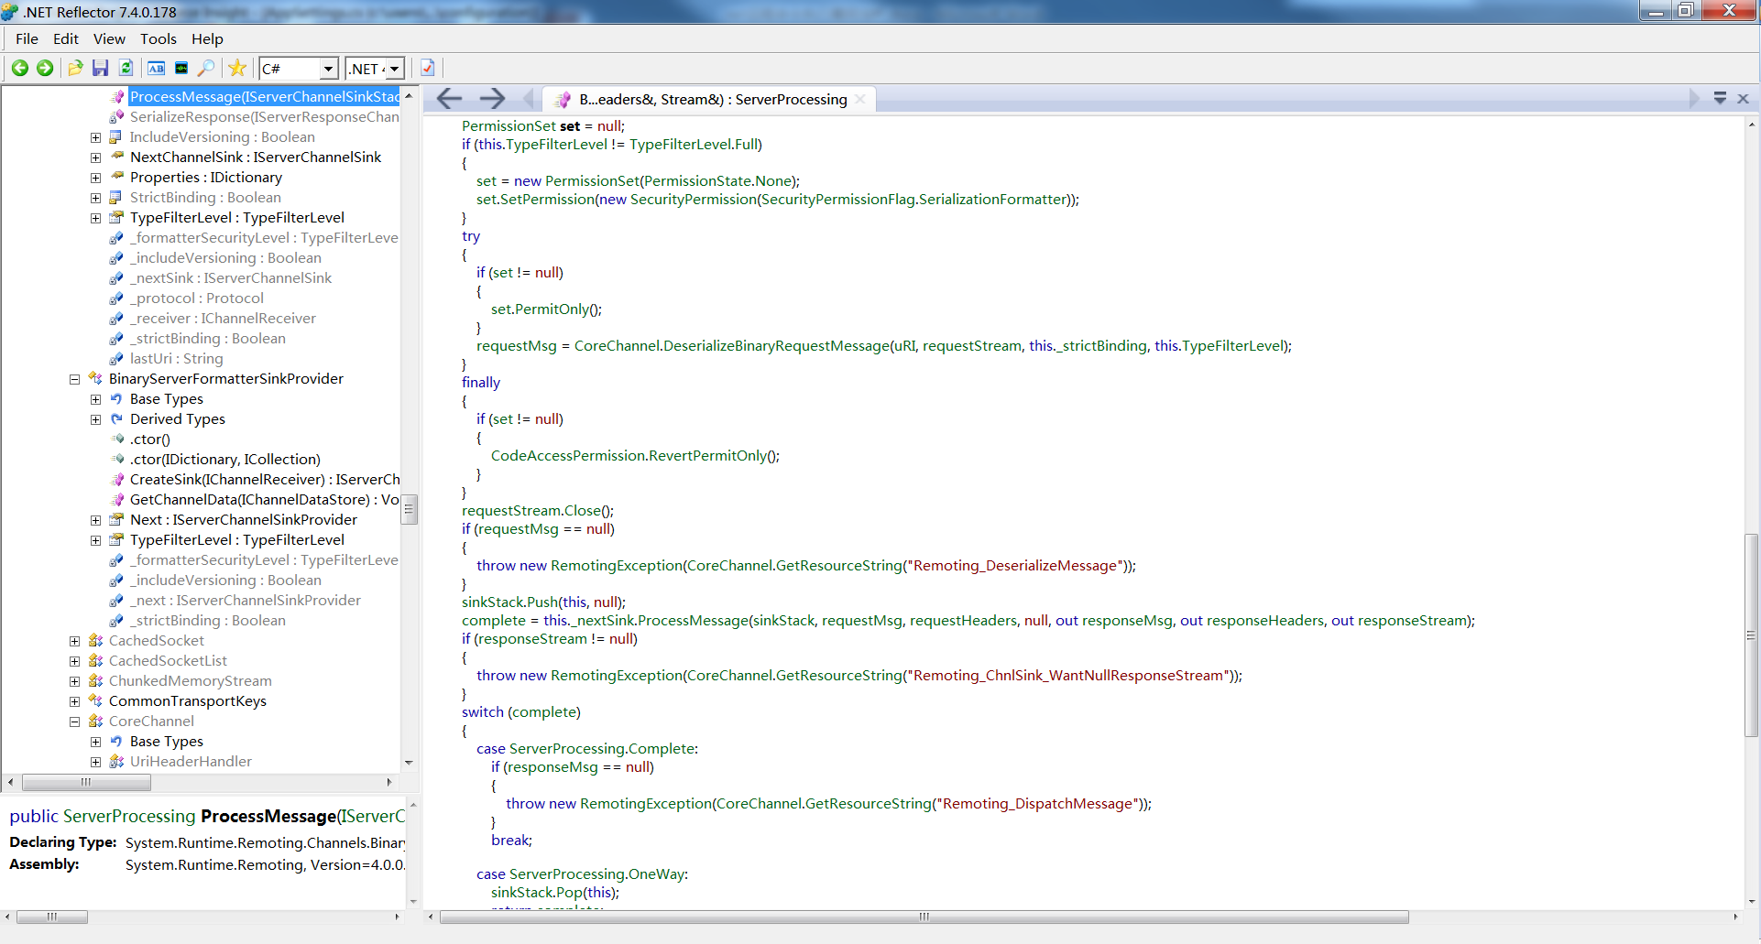Screen dimensions: 1761x944
Task: Follow the RemotingException link in first throw statement
Action: (x=617, y=566)
